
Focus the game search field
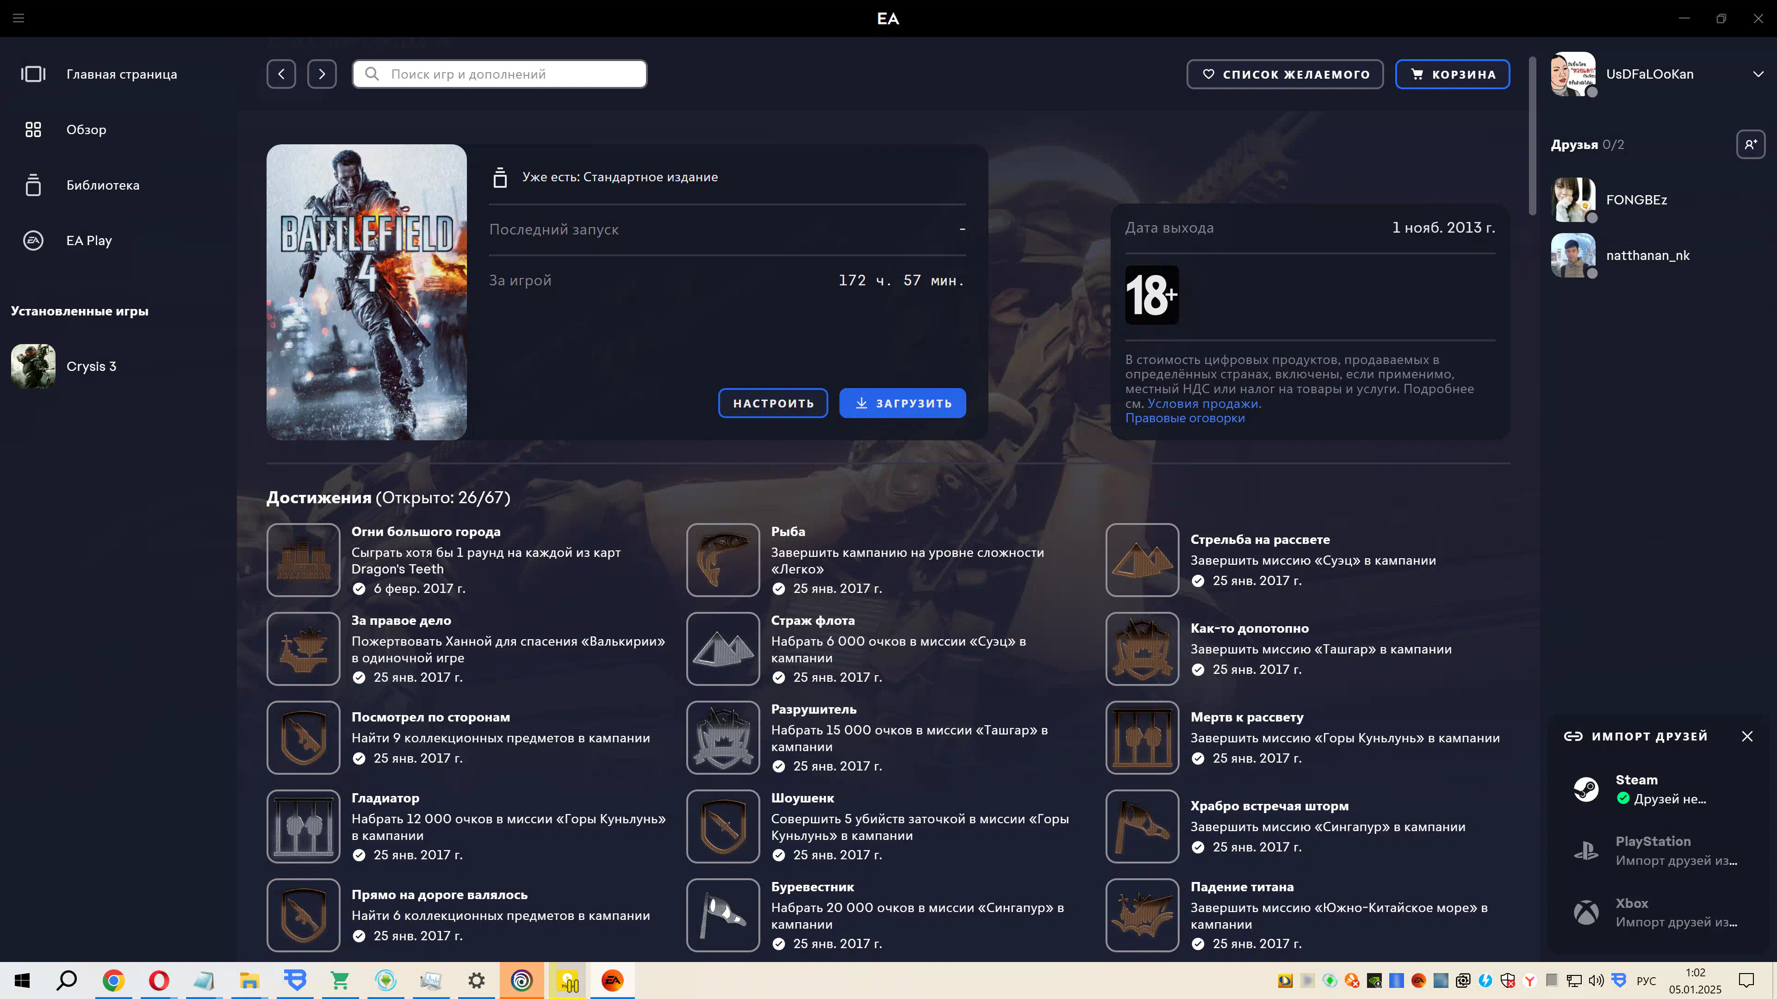click(x=499, y=74)
